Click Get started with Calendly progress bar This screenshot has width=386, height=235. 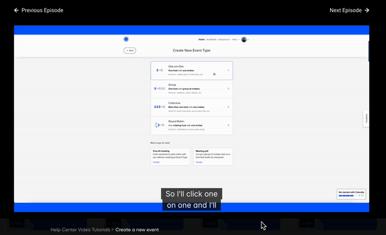coord(347,196)
